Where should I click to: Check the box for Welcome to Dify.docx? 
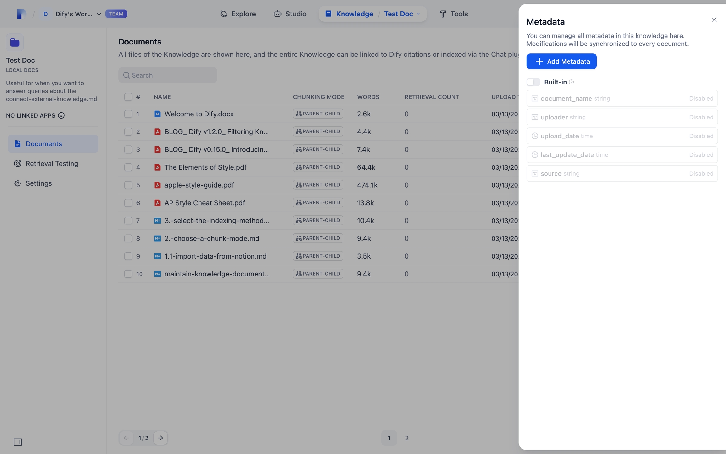(x=128, y=114)
